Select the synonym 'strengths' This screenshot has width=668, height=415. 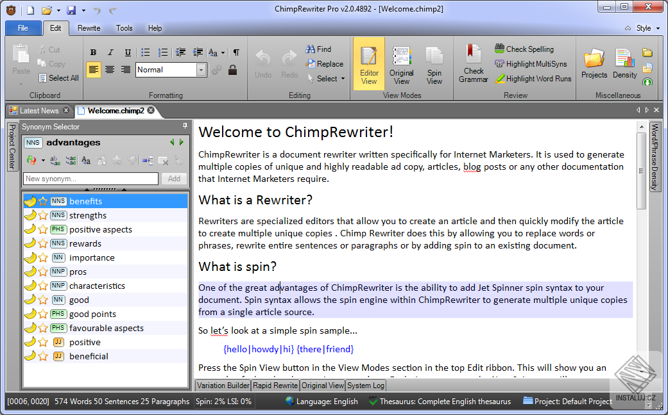coord(105,215)
